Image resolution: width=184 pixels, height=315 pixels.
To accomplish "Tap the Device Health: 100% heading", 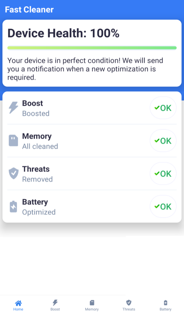I will click(63, 33).
